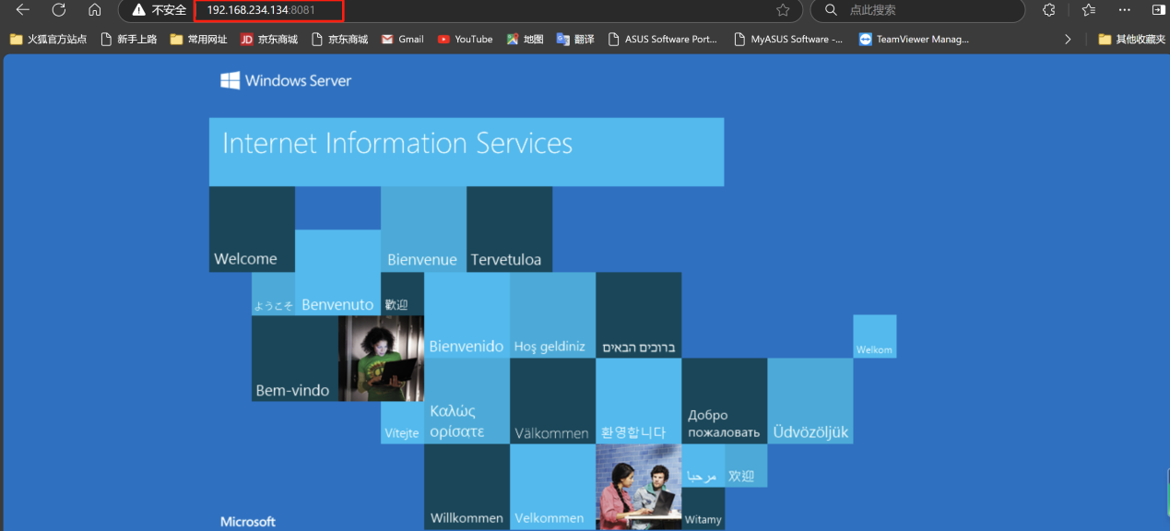Open the Gmail bookmark
This screenshot has width=1170, height=531.
point(403,40)
